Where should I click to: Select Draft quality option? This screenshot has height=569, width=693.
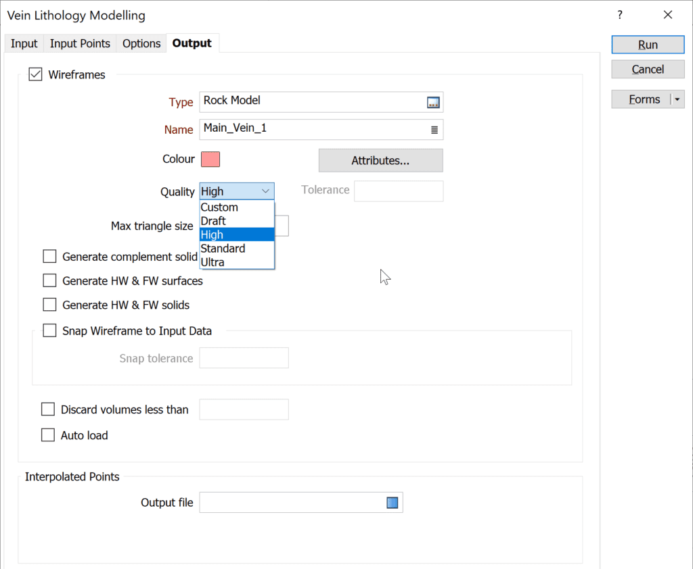tap(213, 221)
